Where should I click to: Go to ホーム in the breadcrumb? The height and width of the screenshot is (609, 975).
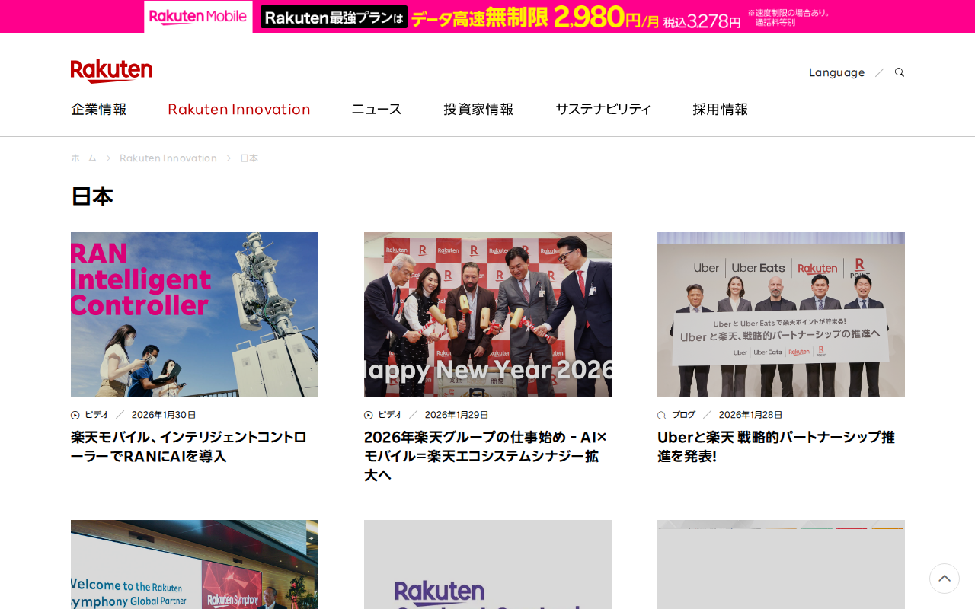84,158
